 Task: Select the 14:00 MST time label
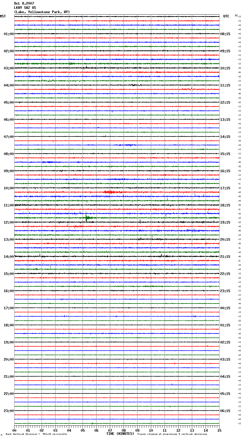pyautogui.click(x=9, y=257)
